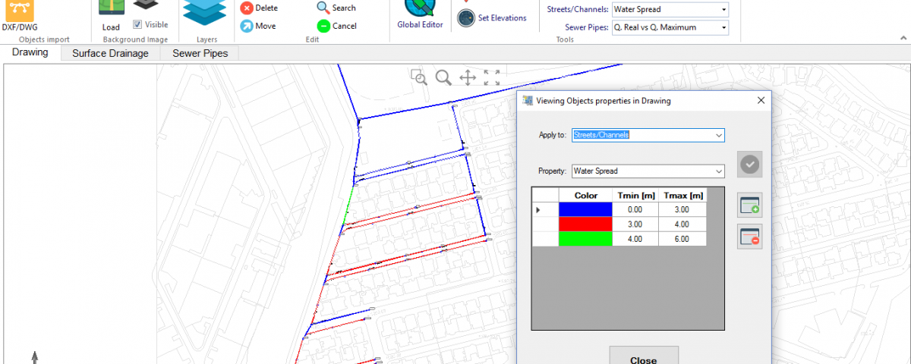This screenshot has height=364, width=911.
Task: Open the Apply to dropdown
Action: 718,135
